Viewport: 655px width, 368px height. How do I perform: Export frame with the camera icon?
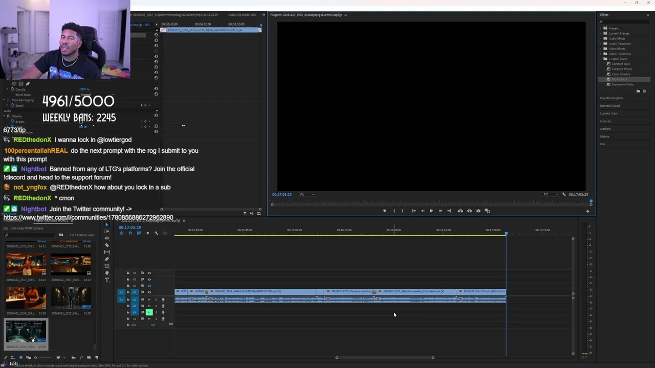[x=478, y=211]
